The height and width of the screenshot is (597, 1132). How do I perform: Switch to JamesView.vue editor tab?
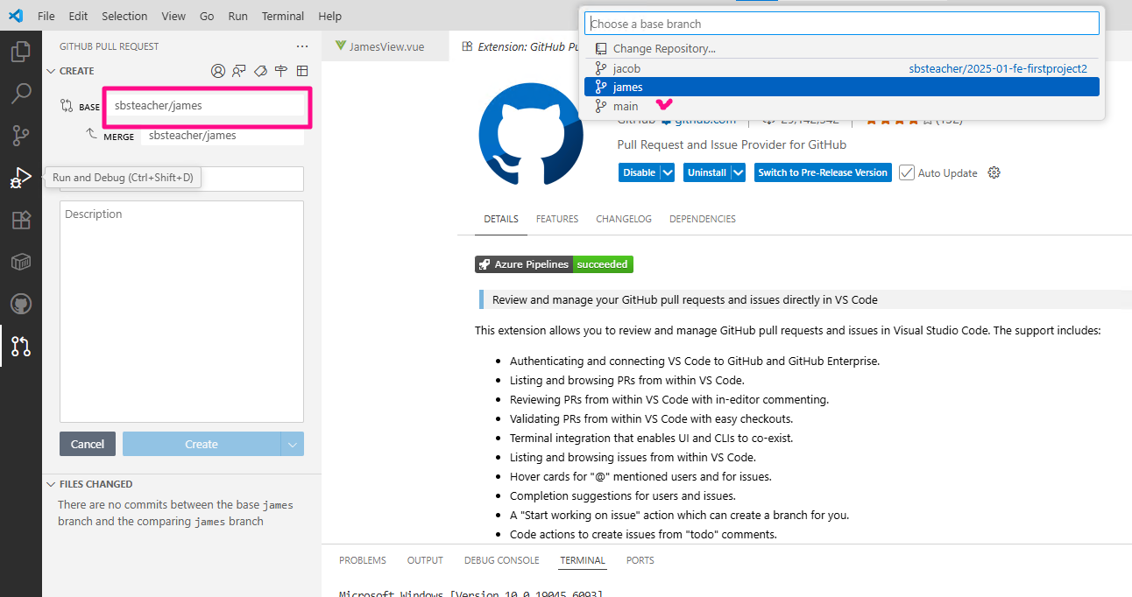(x=385, y=46)
